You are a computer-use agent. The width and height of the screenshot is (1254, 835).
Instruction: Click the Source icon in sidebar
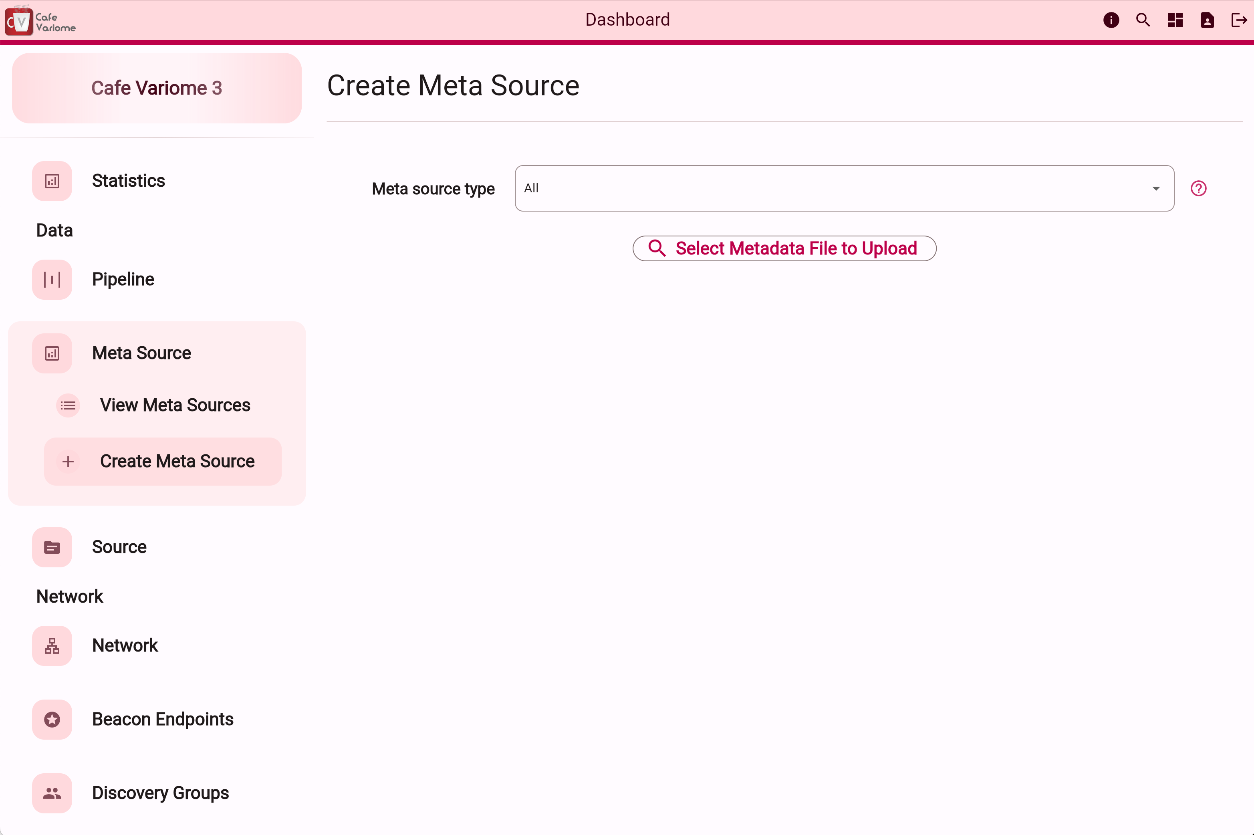coord(52,547)
